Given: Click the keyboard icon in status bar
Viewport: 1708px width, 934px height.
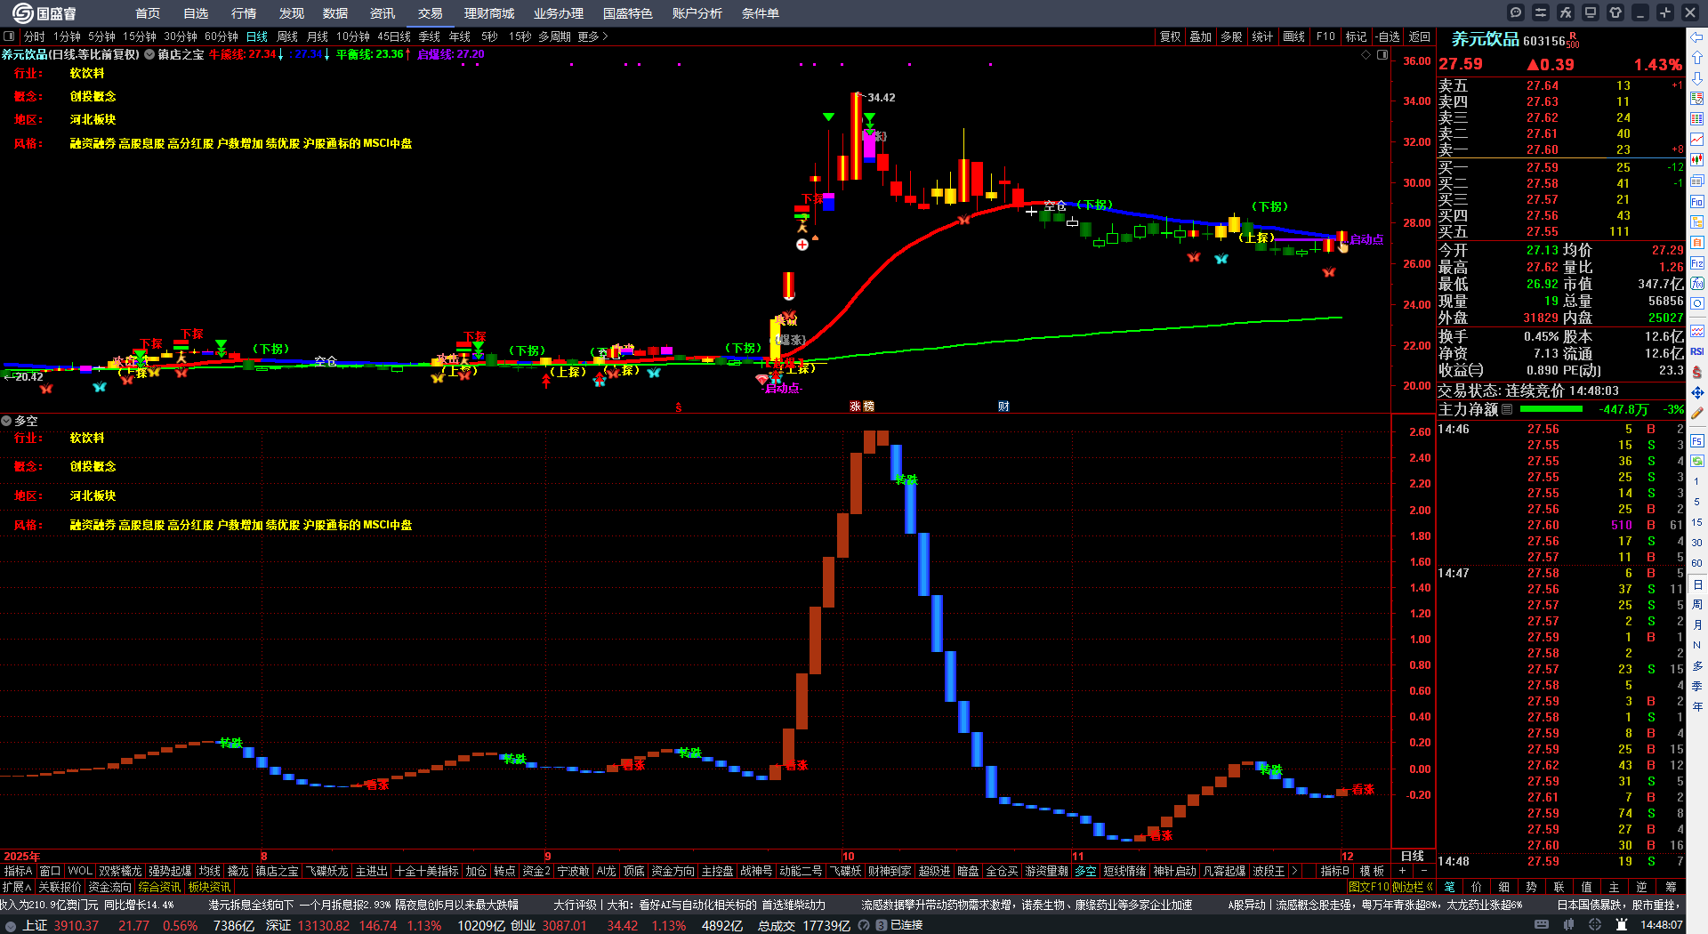Looking at the screenshot, I should pos(1542,925).
